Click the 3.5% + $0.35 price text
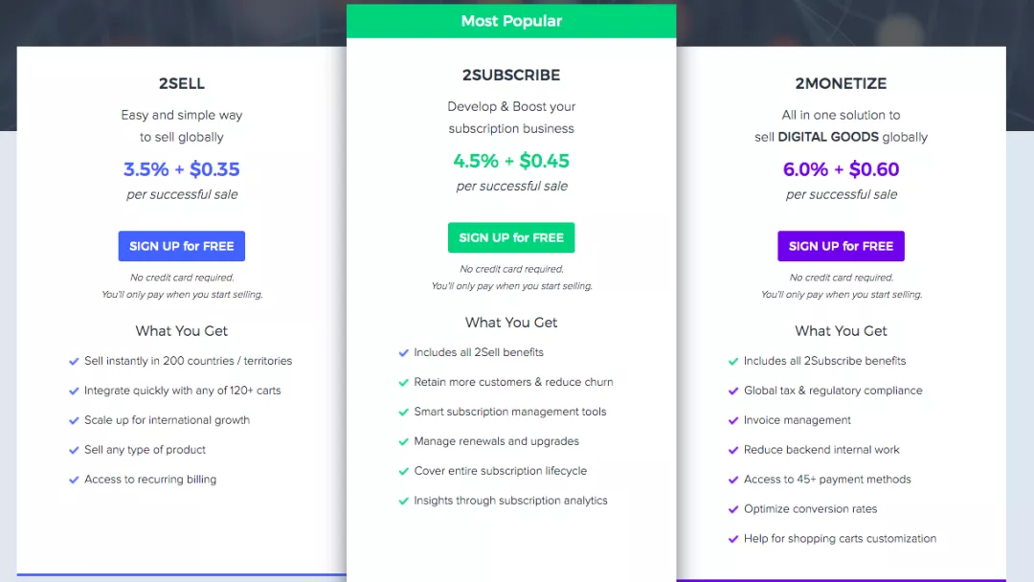 [182, 169]
